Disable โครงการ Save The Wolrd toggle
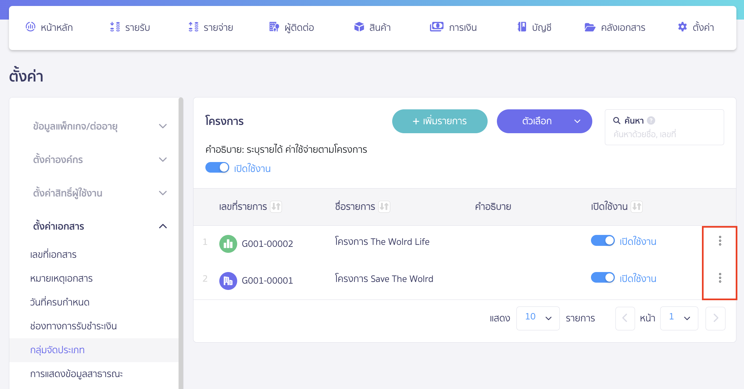 click(x=603, y=278)
